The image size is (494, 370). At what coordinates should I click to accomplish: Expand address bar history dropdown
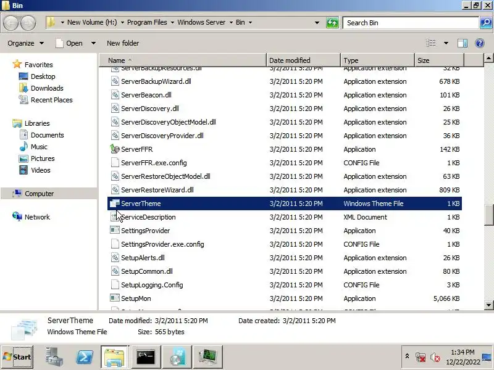317,23
